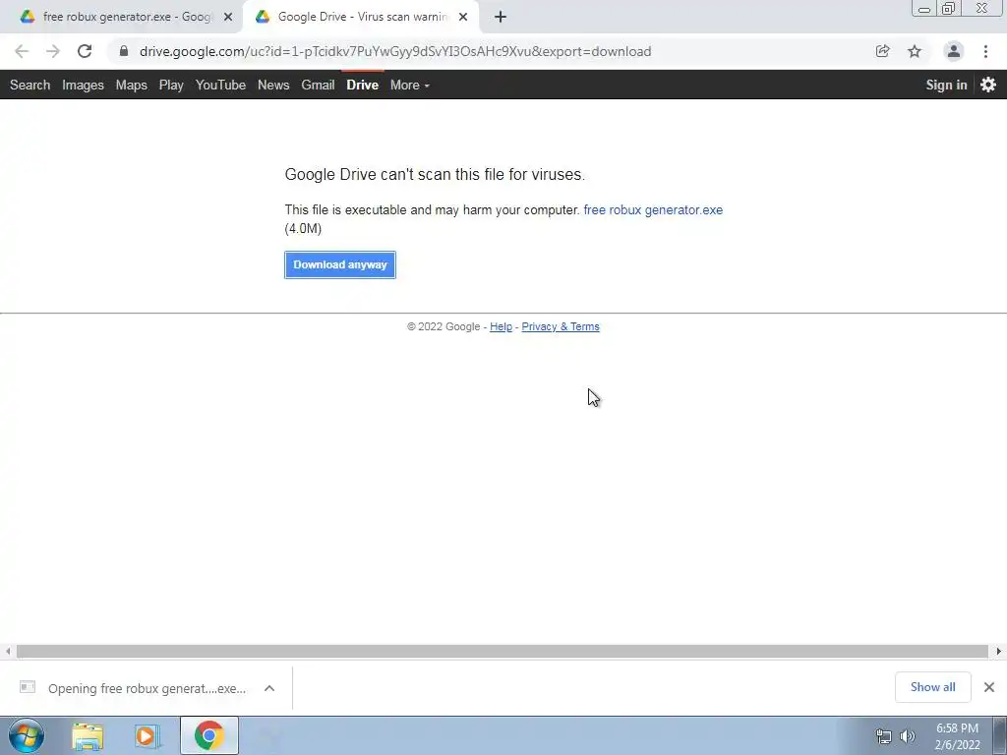Click the address bar URL
The height and width of the screenshot is (755, 1007).
click(395, 51)
